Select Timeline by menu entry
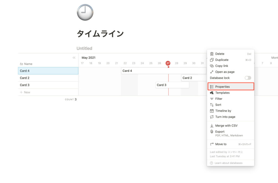278x183 pixels. (230, 111)
